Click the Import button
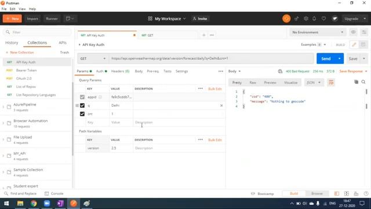Viewport: 371px width, 209px height. click(x=32, y=19)
